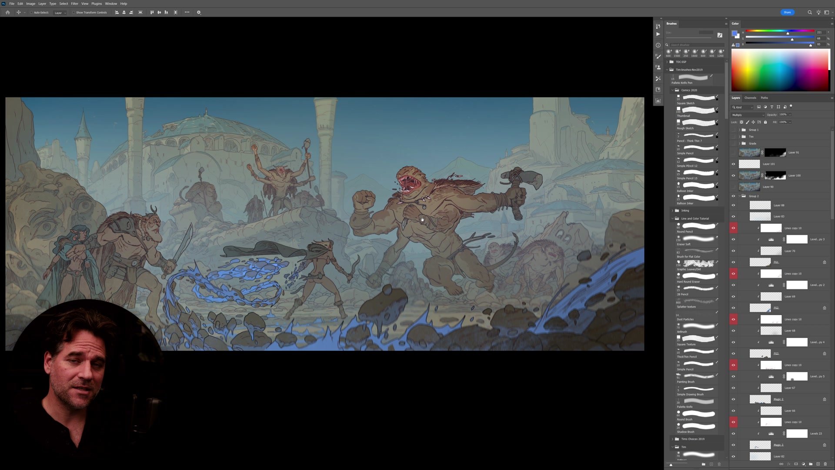Select the Move tool icon
This screenshot has height=470, width=835.
click(18, 12)
